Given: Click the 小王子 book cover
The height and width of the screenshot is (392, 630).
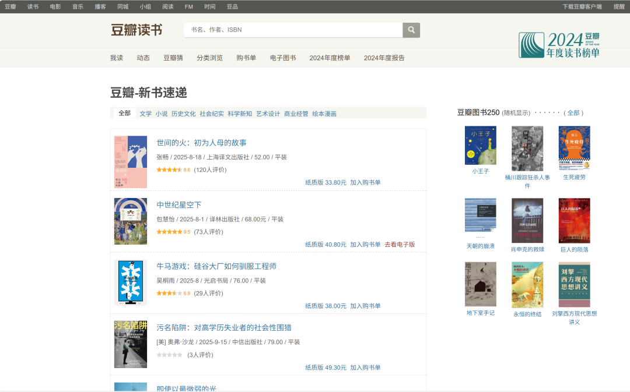Looking at the screenshot, I should coord(481,145).
